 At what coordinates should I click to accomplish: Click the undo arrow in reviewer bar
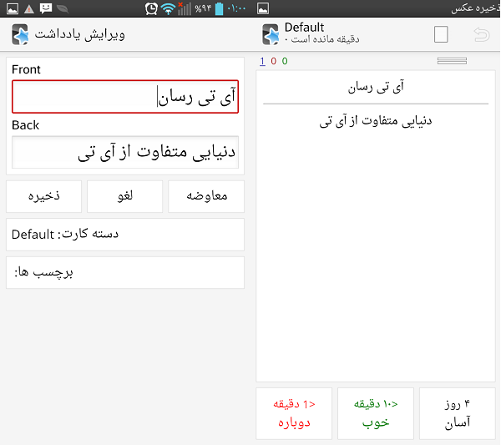click(482, 34)
